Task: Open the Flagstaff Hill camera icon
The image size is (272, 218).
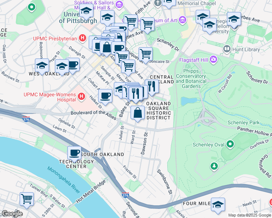Action: (213, 60)
